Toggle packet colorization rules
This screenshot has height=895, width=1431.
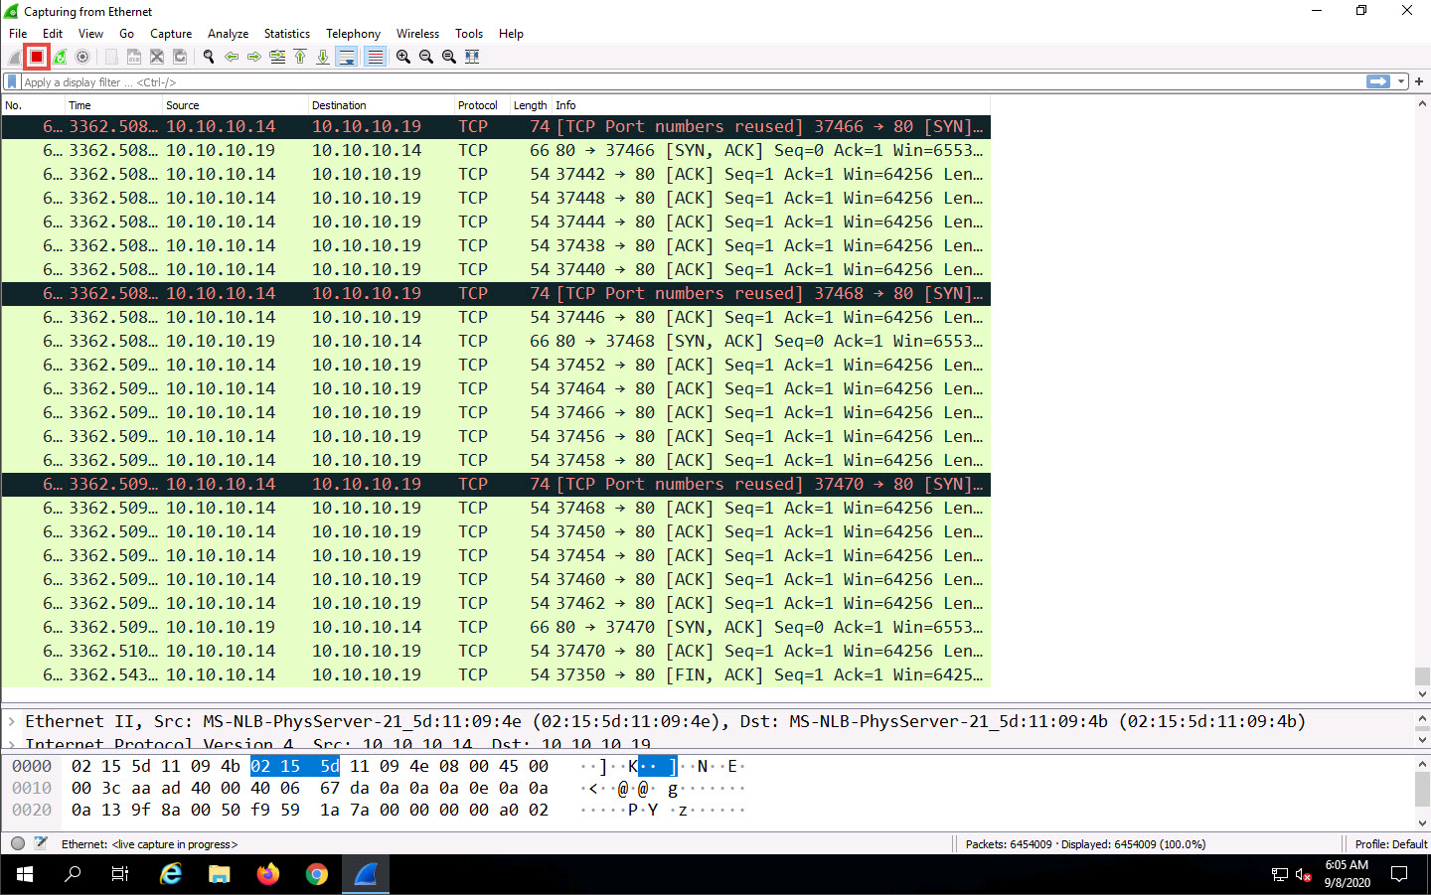pos(375,57)
